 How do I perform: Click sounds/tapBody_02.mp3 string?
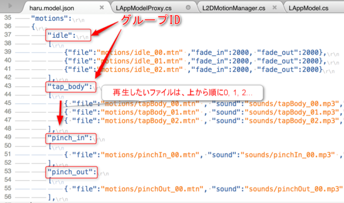point(292,121)
